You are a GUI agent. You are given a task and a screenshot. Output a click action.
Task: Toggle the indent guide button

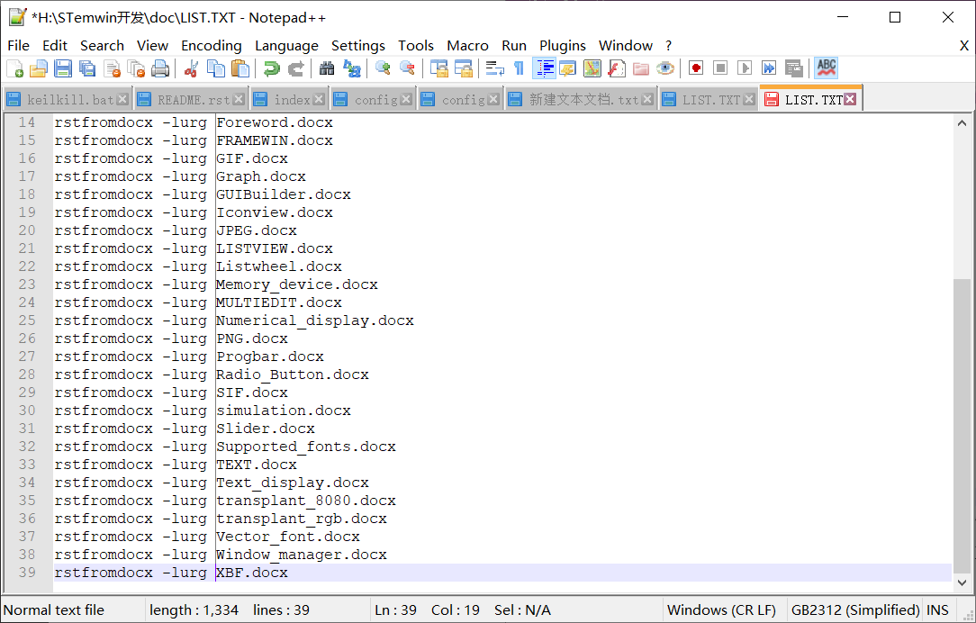pyautogui.click(x=544, y=68)
